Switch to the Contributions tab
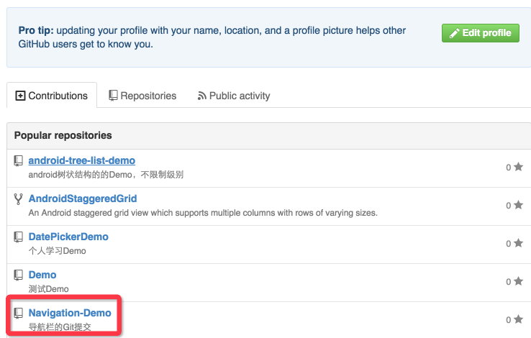Viewport: 531px width, 338px height. point(51,96)
